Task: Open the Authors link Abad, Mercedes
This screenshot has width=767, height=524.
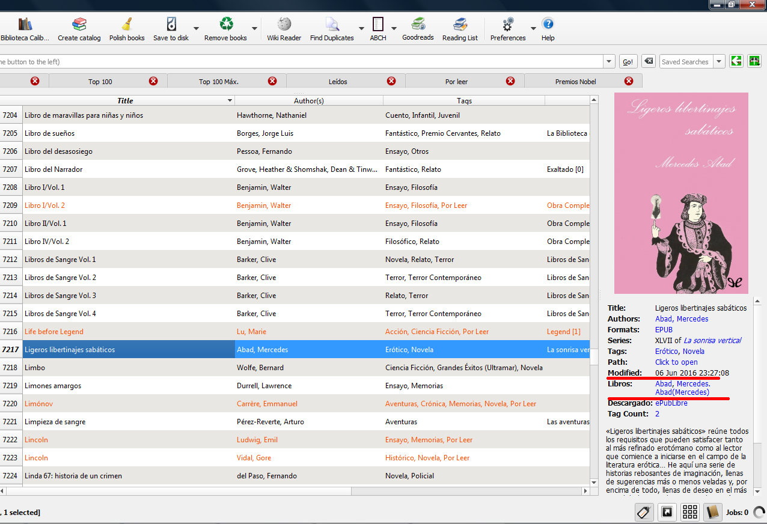Action: (x=682, y=319)
